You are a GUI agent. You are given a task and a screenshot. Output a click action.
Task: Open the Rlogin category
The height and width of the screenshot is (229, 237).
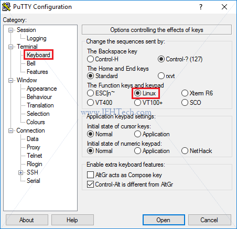[34, 164]
